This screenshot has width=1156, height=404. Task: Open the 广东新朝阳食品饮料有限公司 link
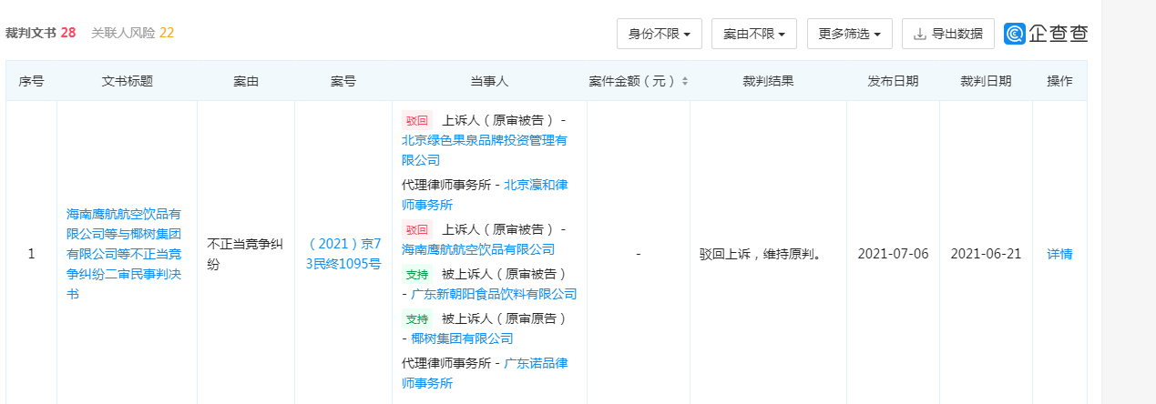(x=494, y=294)
